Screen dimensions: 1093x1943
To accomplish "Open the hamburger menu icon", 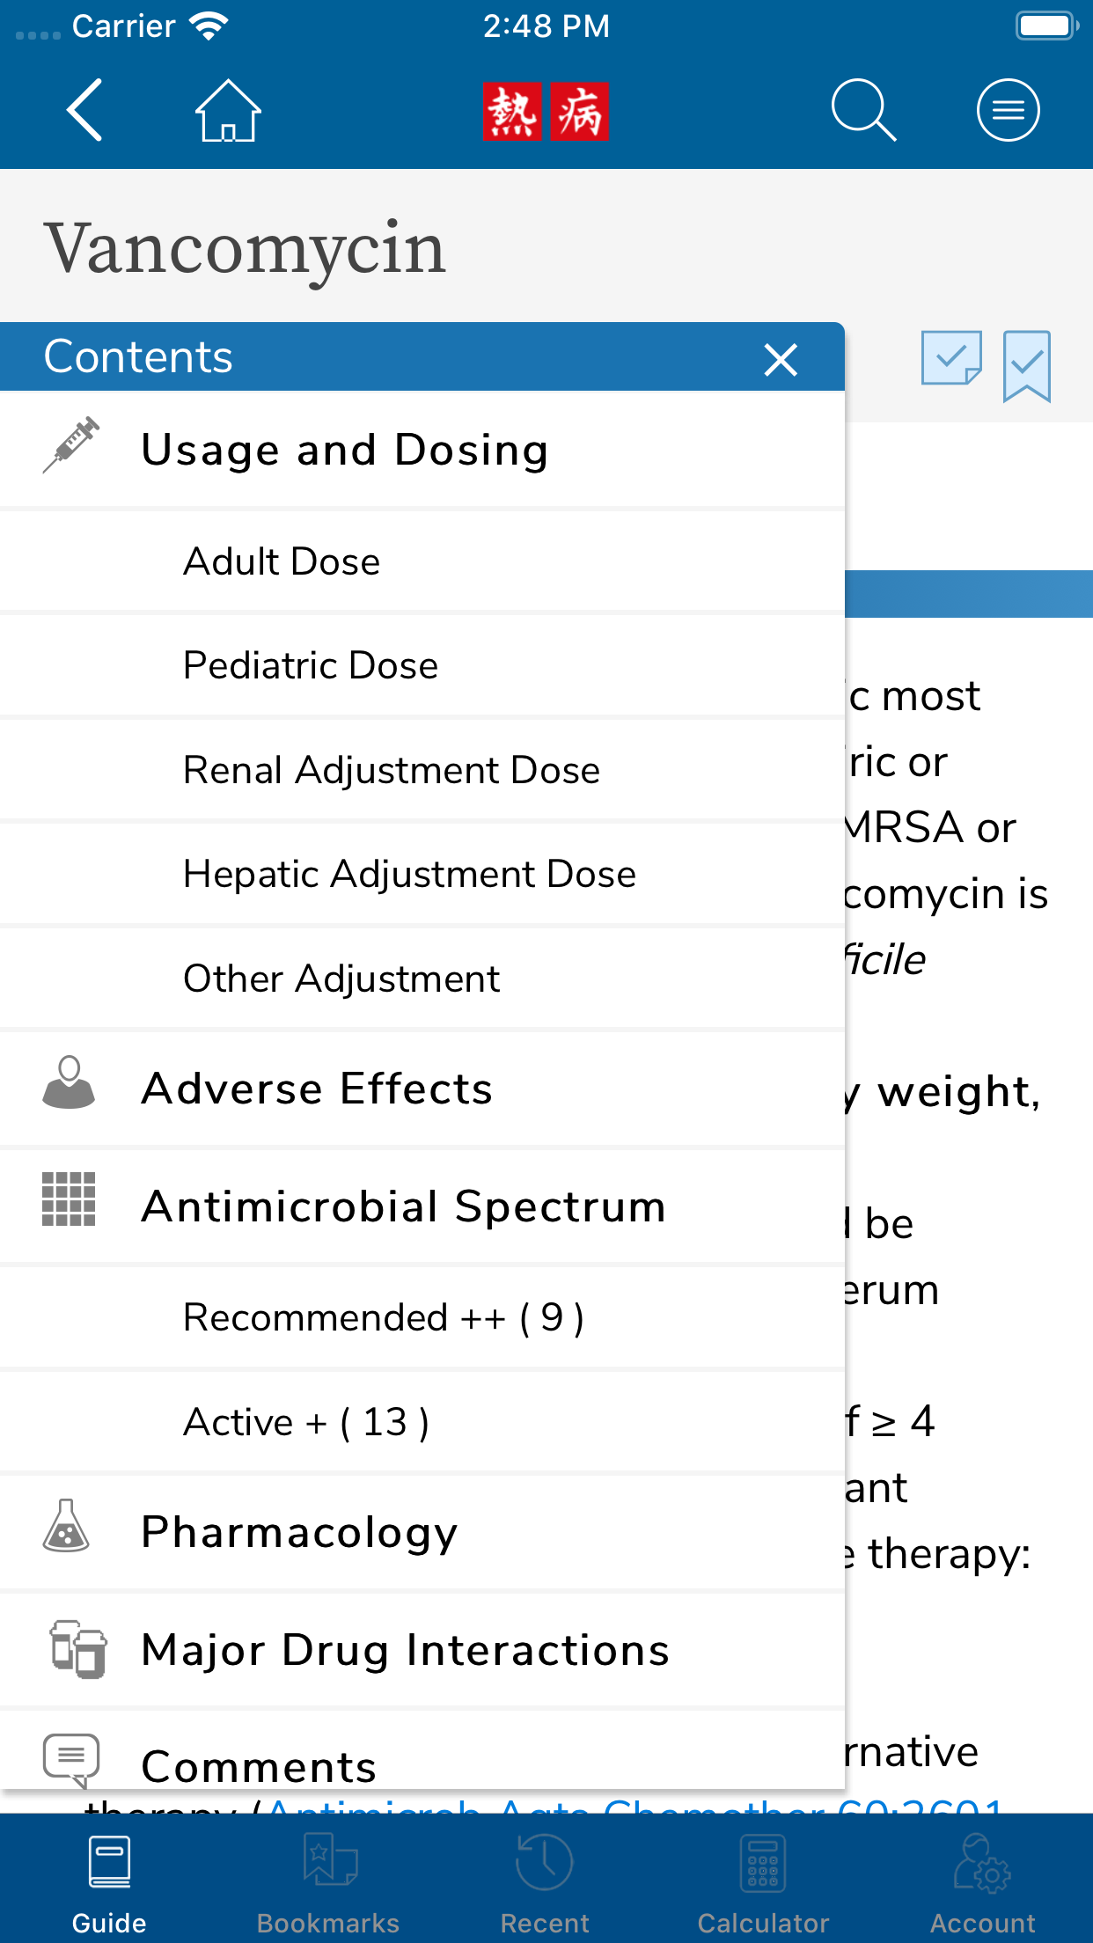I will (1008, 111).
